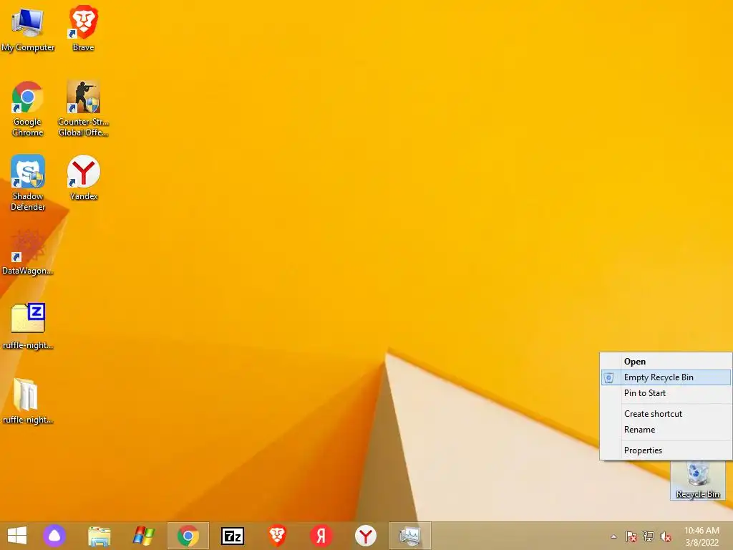This screenshot has width=733, height=550.
Task: Switch to the system monitor taskbar app
Action: coord(410,536)
